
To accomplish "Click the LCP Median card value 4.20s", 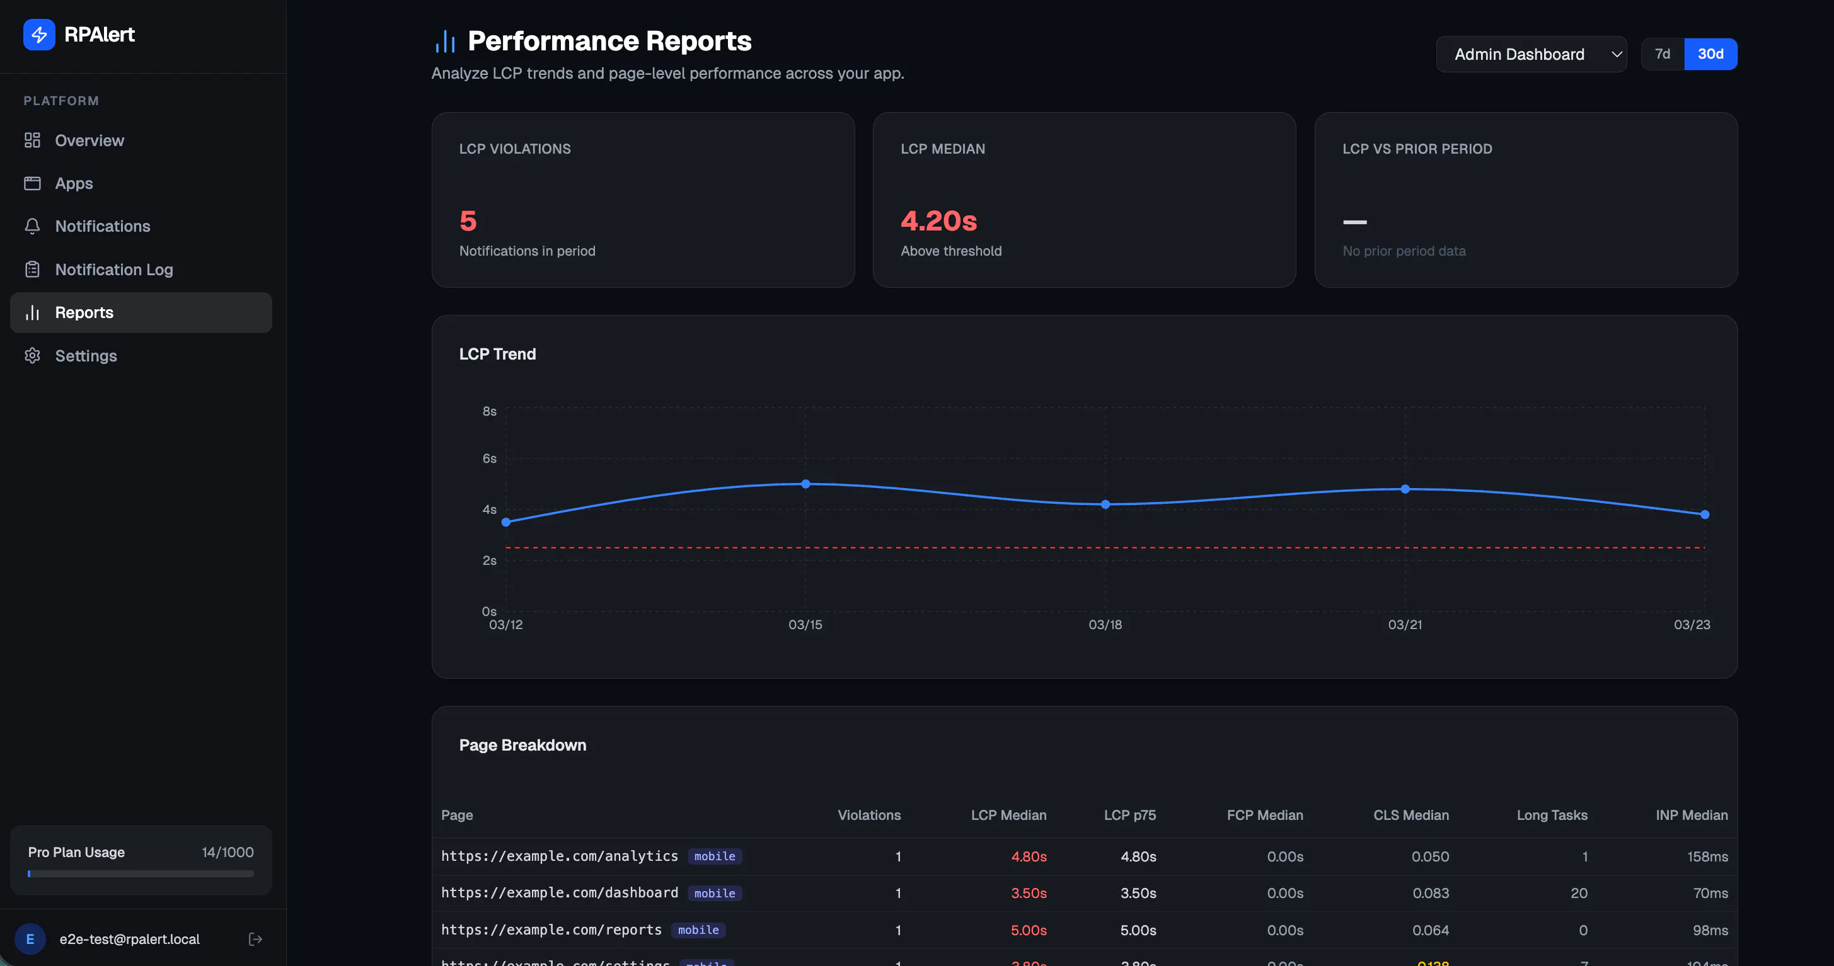I will 938,220.
